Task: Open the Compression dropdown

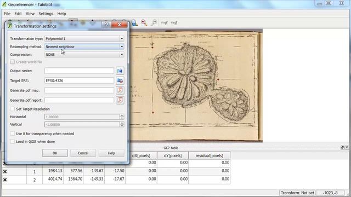Action: coord(84,55)
